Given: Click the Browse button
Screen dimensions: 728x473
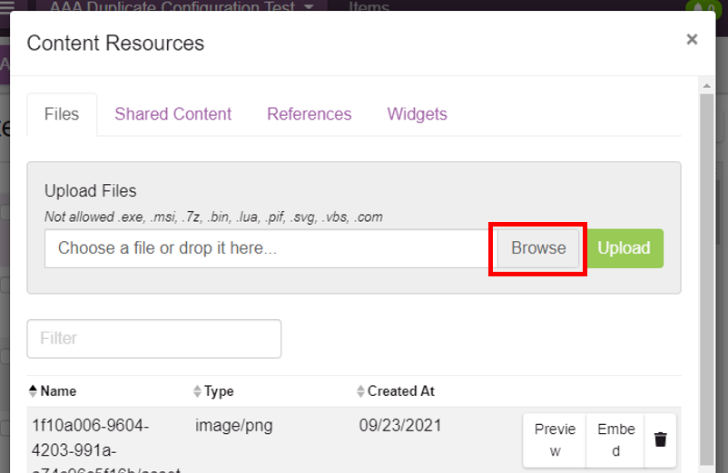Looking at the screenshot, I should [x=538, y=248].
